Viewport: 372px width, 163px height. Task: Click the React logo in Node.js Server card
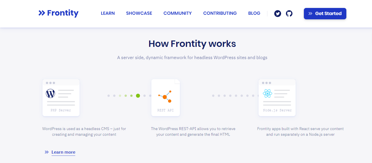pyautogui.click(x=268, y=93)
